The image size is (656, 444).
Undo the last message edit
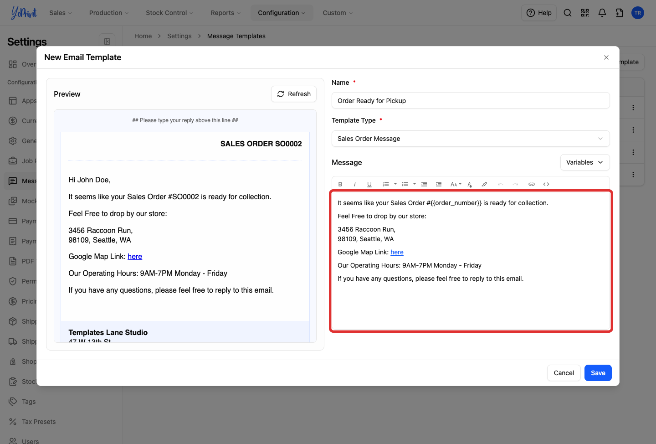point(501,184)
